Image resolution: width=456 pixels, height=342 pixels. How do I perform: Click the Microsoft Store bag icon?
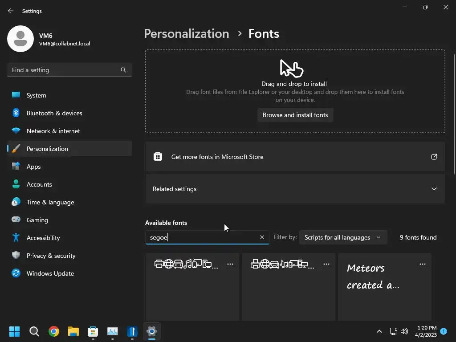coord(158,156)
